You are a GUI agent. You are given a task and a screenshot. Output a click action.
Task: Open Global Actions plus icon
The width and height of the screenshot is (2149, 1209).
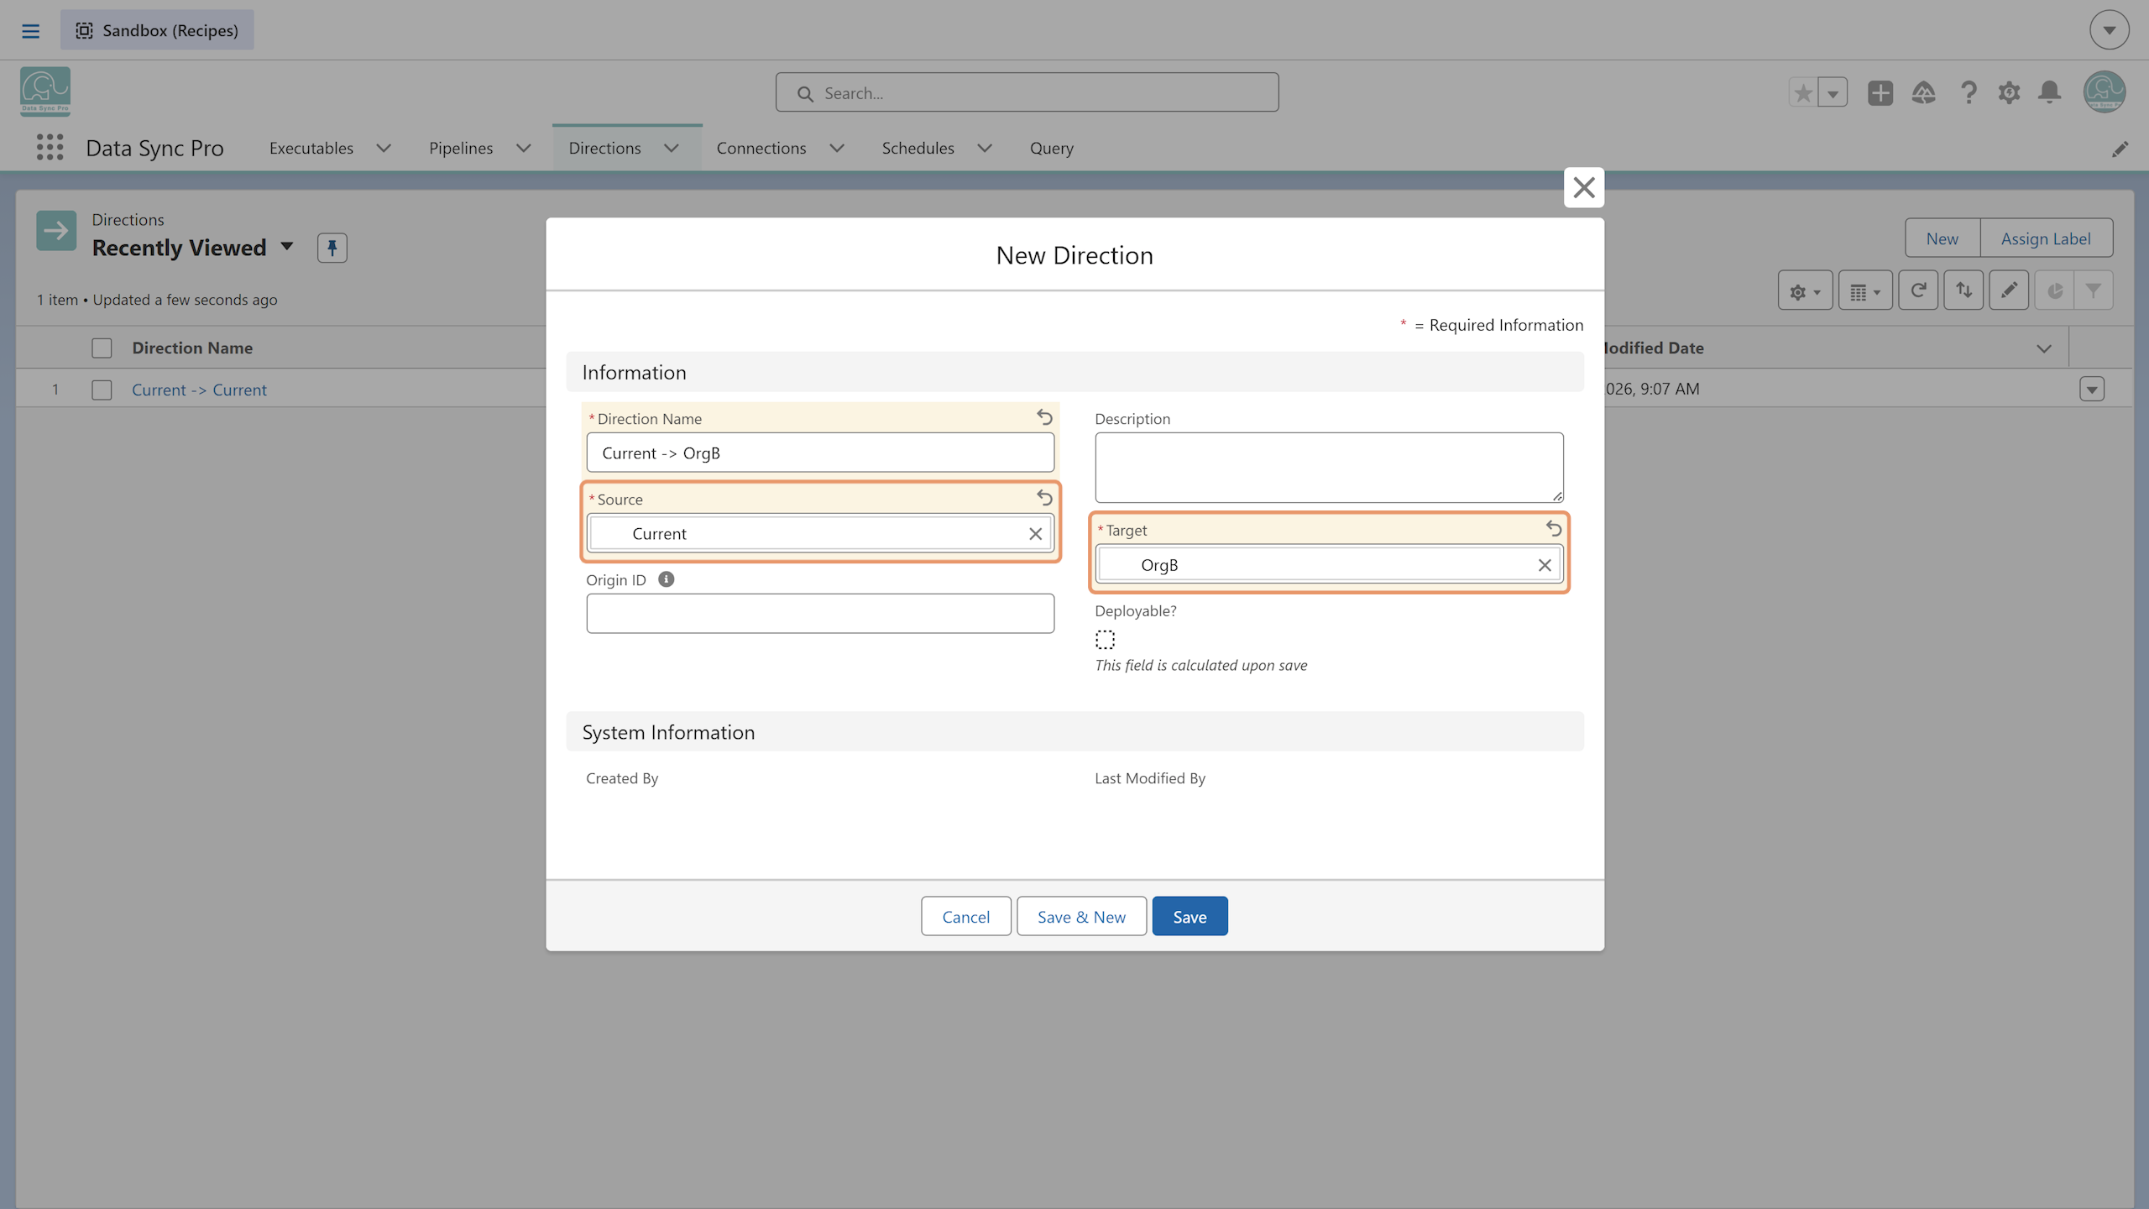coord(1880,92)
